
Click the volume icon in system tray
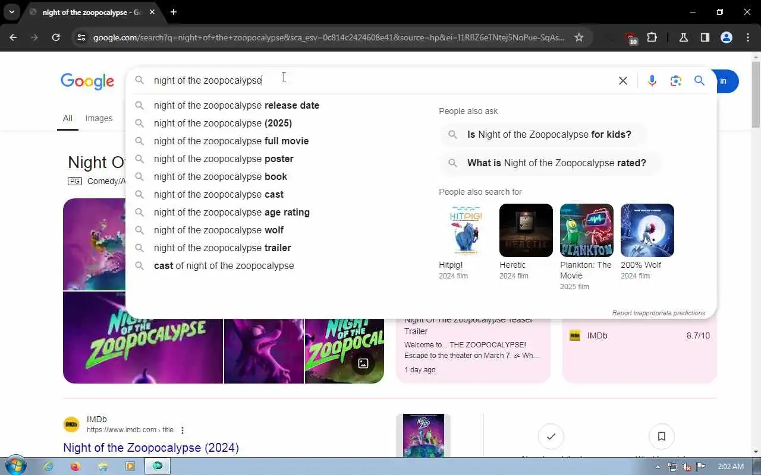[x=686, y=467]
